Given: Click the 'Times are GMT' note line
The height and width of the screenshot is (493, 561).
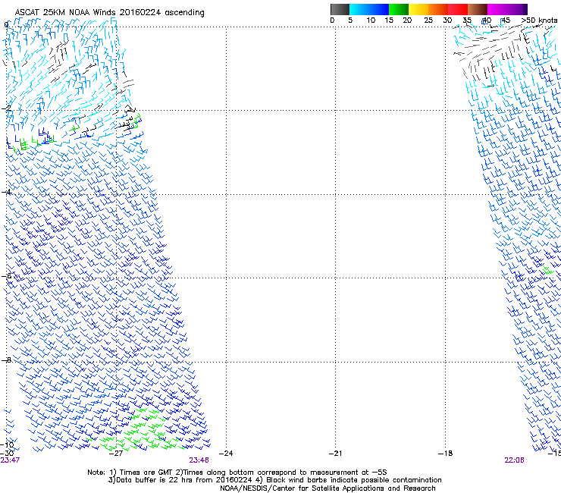Looking at the screenshot, I should (237, 473).
